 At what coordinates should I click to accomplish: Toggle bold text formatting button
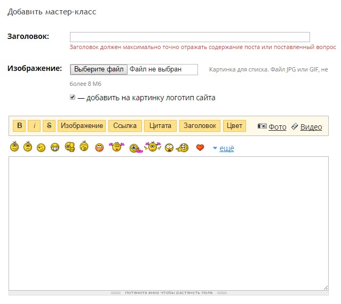19,126
